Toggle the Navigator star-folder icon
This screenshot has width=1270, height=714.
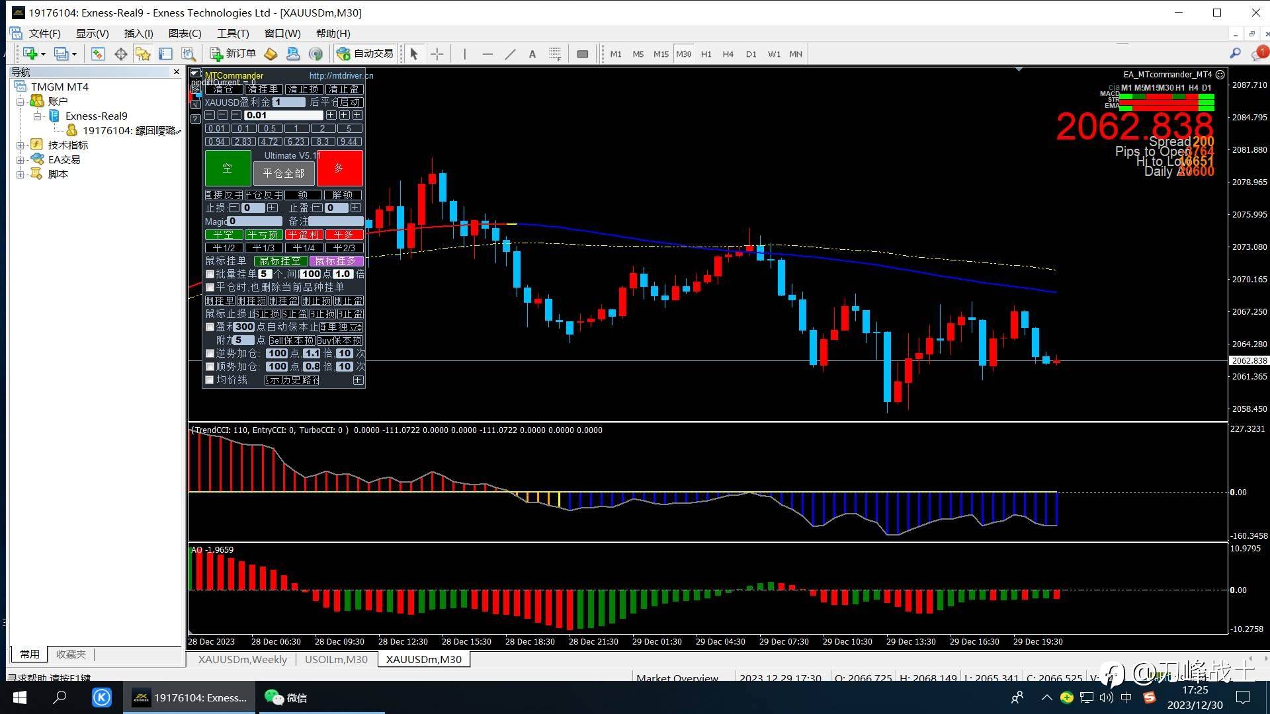tap(143, 54)
